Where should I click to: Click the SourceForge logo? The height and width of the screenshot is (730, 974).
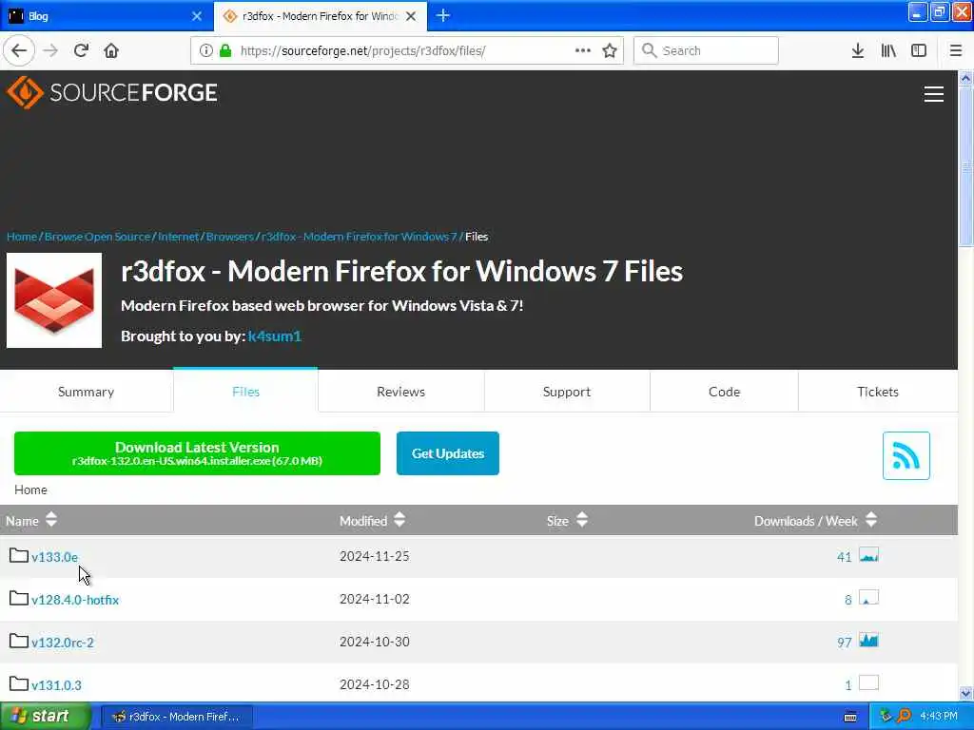pyautogui.click(x=112, y=92)
